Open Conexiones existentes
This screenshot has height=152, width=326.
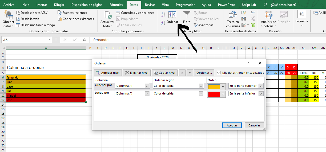pyautogui.click(x=76, y=19)
